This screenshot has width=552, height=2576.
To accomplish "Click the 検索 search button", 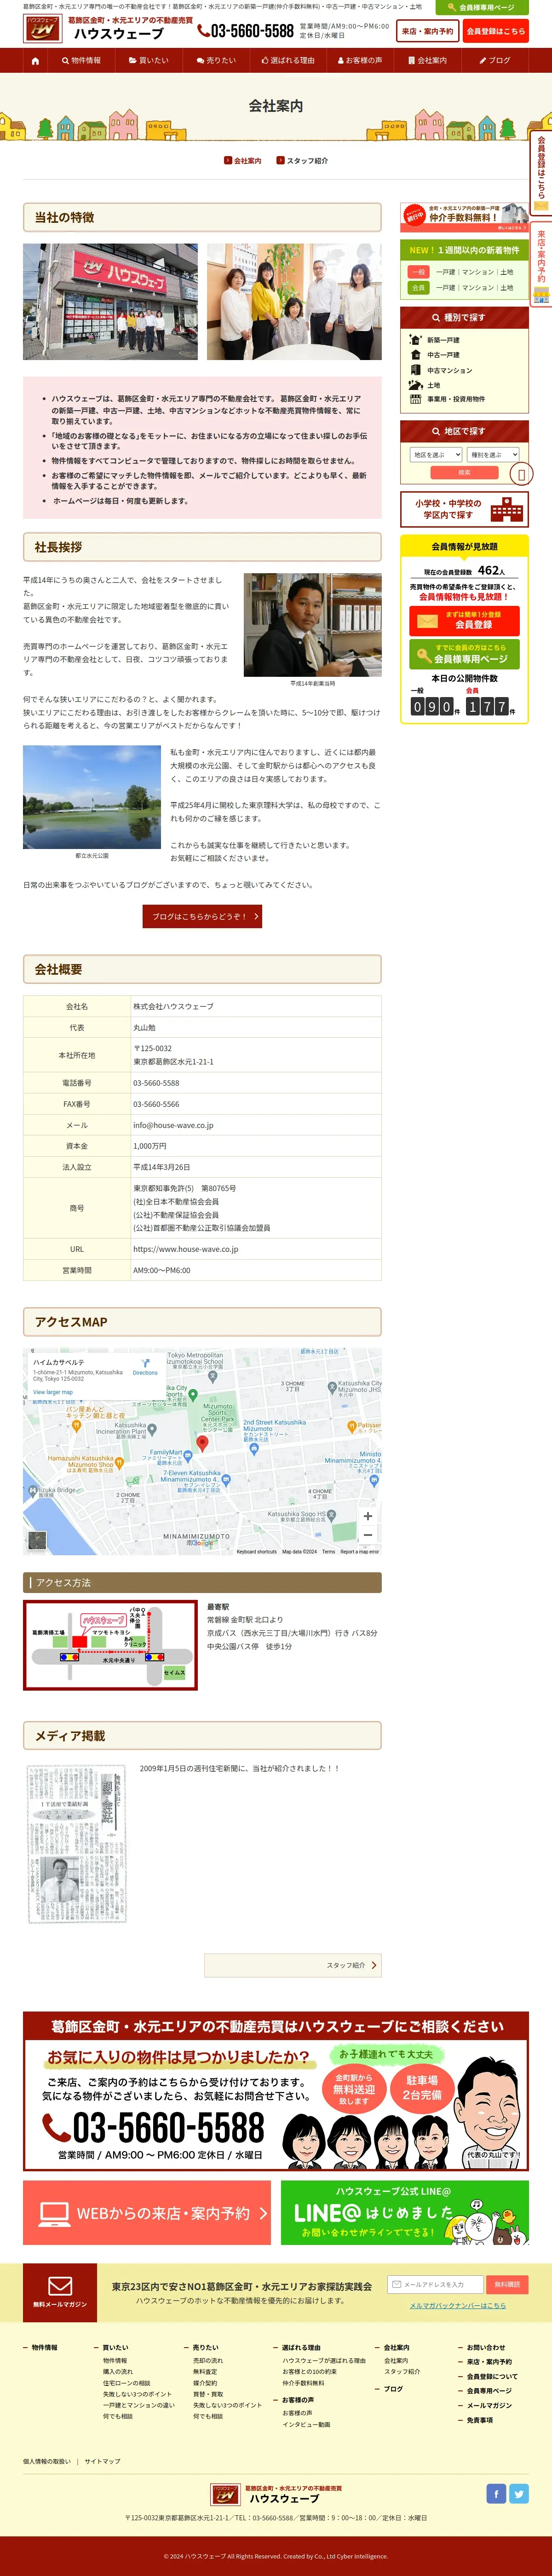I will click(464, 473).
